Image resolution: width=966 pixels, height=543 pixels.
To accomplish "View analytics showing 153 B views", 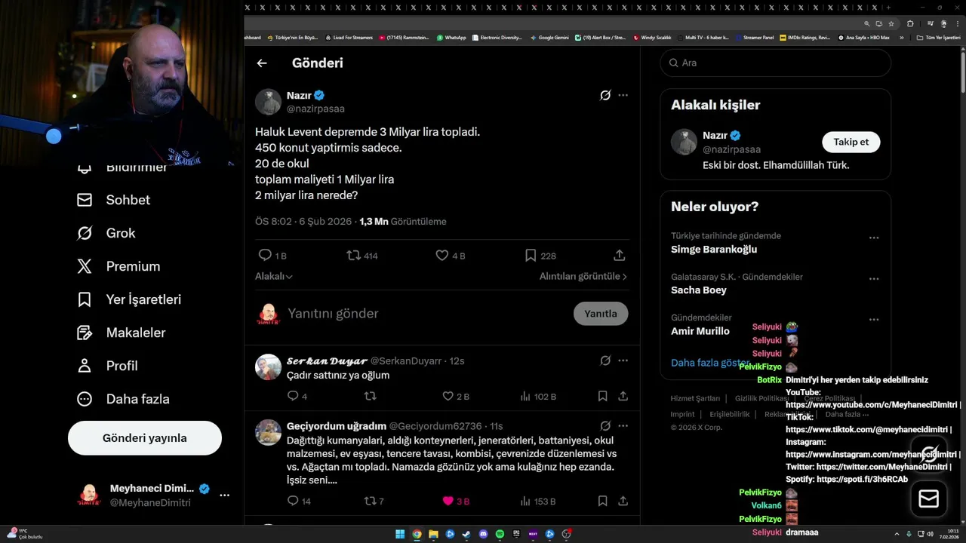I will pyautogui.click(x=538, y=501).
